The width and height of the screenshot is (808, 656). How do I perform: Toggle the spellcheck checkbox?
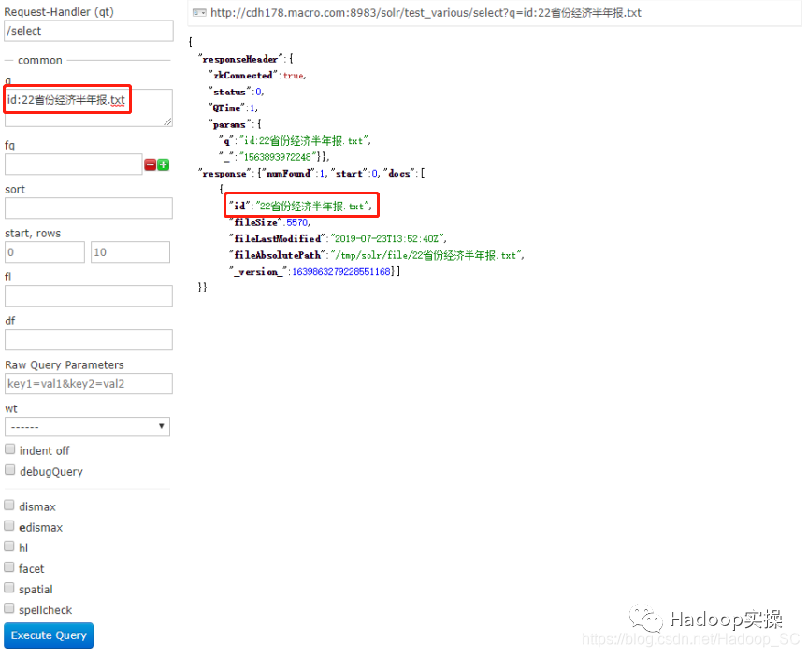coord(9,608)
